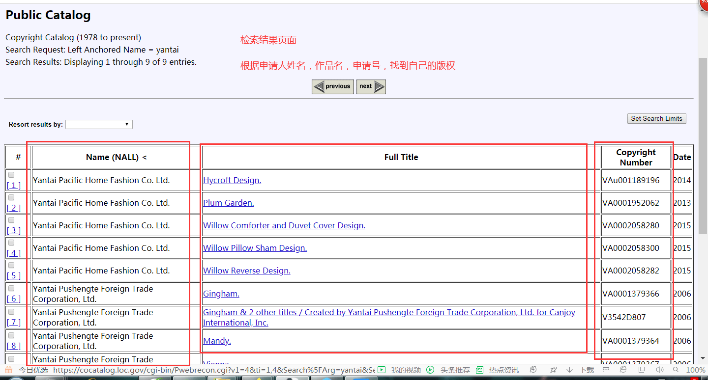Open the Willow Pillow Sham Design link
Image resolution: width=708 pixels, height=380 pixels.
click(255, 248)
